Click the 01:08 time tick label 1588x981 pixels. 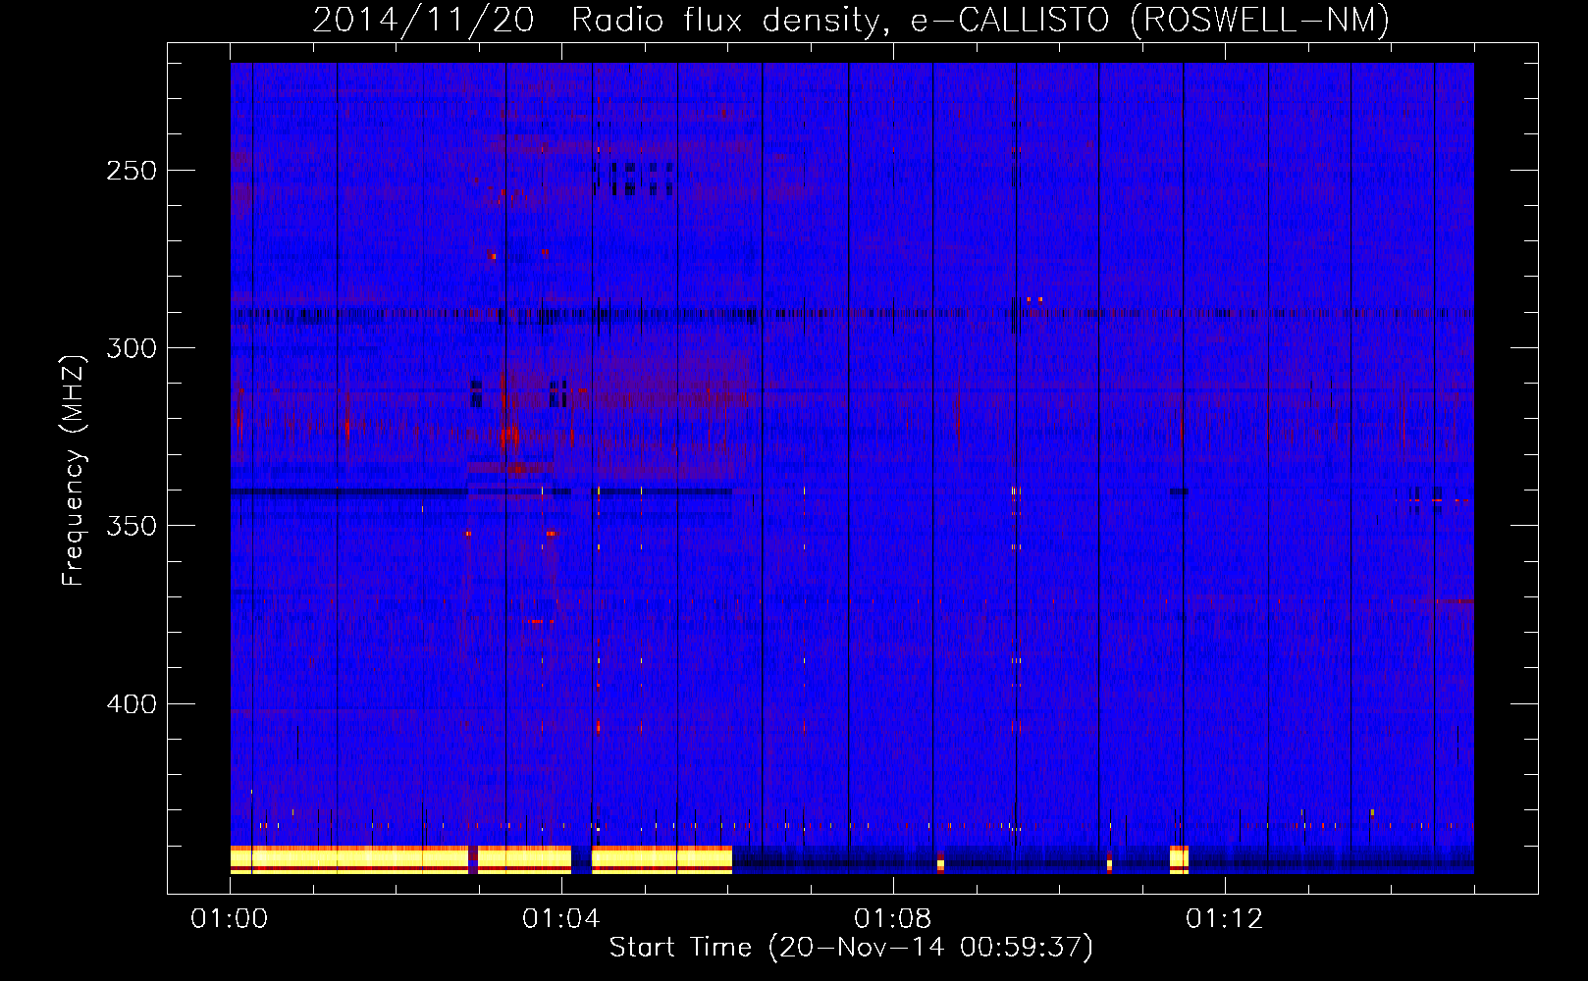[893, 919]
